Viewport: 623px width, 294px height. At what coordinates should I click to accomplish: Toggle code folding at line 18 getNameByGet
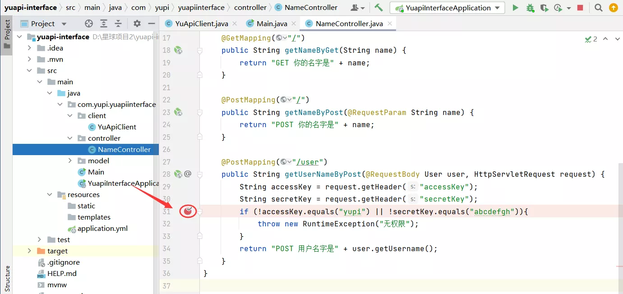(x=200, y=50)
